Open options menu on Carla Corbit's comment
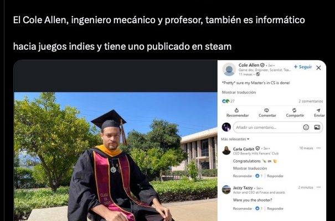The height and width of the screenshot is (221, 335). [x=318, y=148]
